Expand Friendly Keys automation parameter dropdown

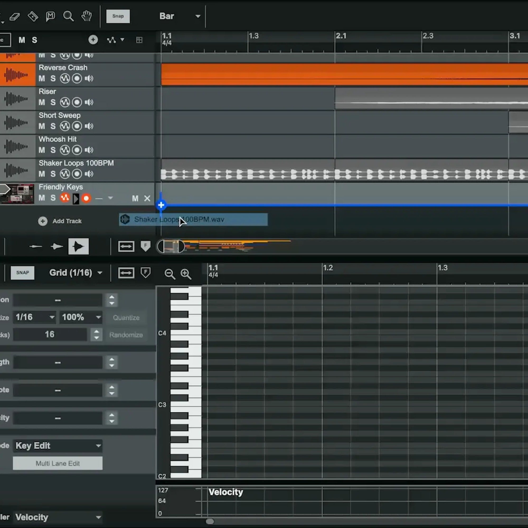pos(110,198)
